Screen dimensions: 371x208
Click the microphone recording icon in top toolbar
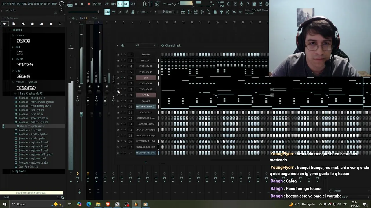coord(241,4)
